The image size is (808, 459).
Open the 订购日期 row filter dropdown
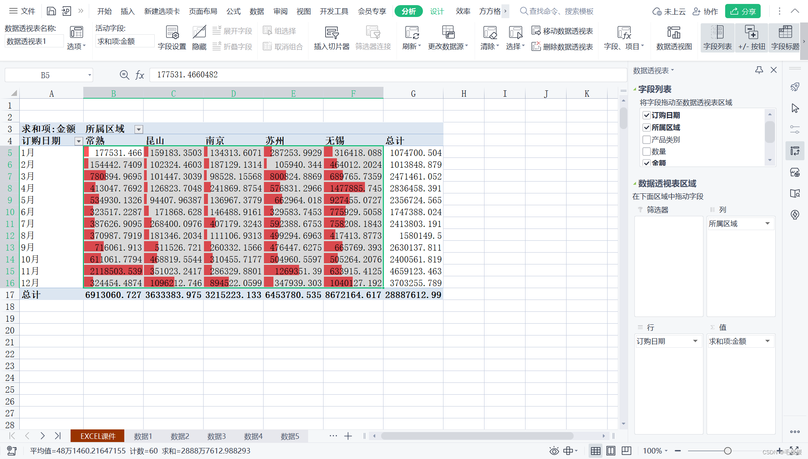pos(79,141)
